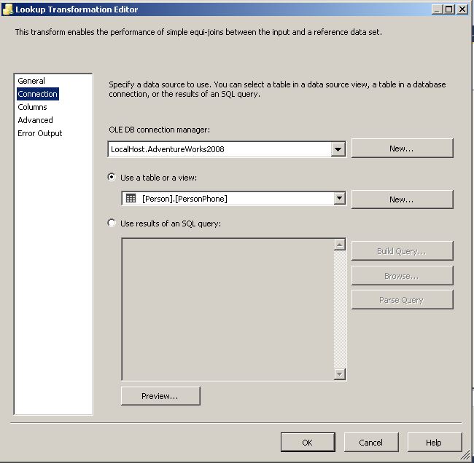474x463 pixels.
Task: Create New OLE DB connection manager
Action: tap(402, 149)
